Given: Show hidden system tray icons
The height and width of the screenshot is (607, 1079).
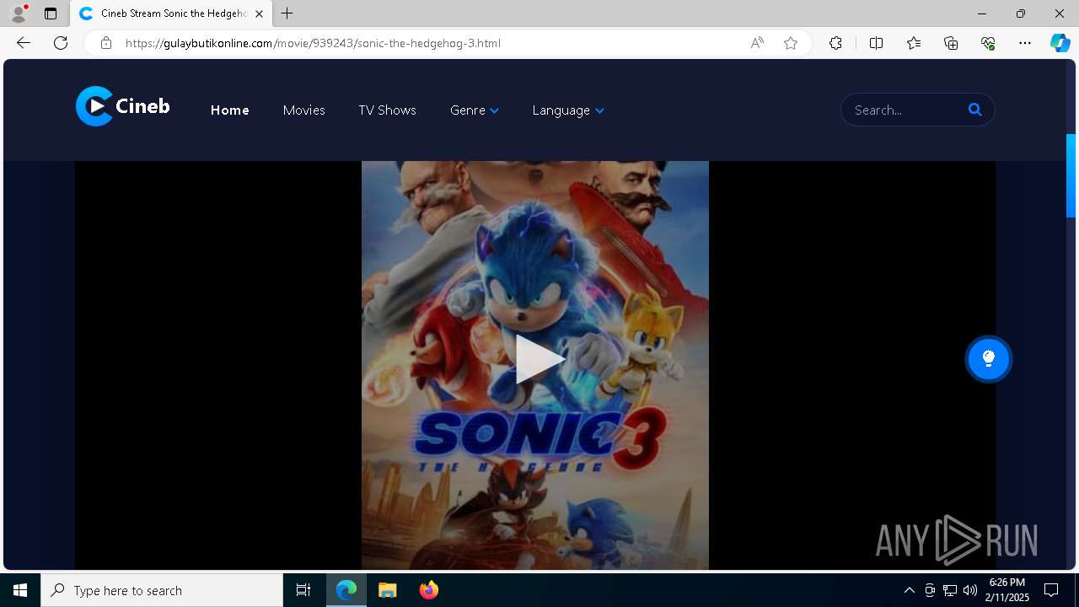Looking at the screenshot, I should click(909, 590).
